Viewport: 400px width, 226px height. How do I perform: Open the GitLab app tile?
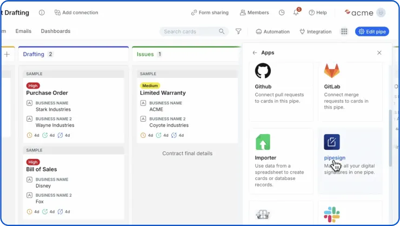tap(350, 91)
